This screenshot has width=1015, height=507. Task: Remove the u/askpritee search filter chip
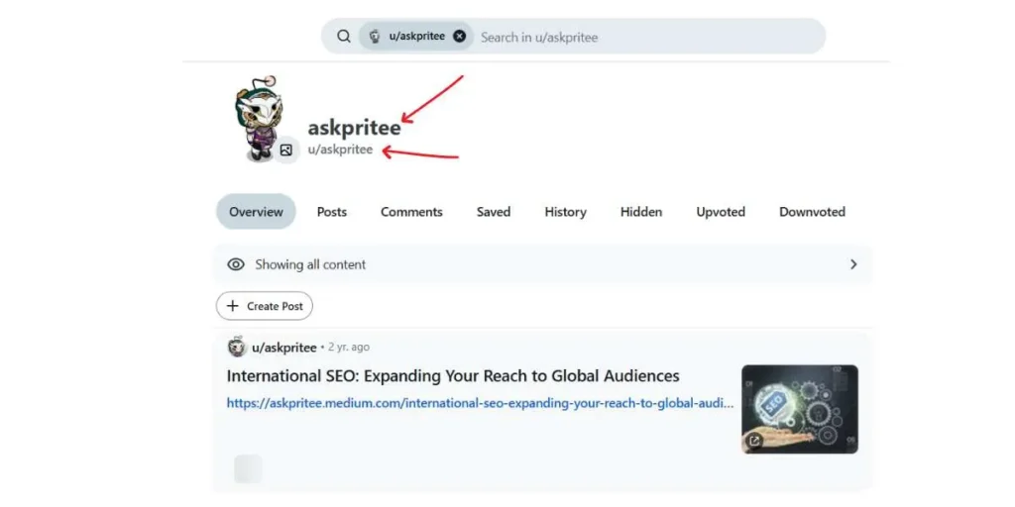coord(459,37)
